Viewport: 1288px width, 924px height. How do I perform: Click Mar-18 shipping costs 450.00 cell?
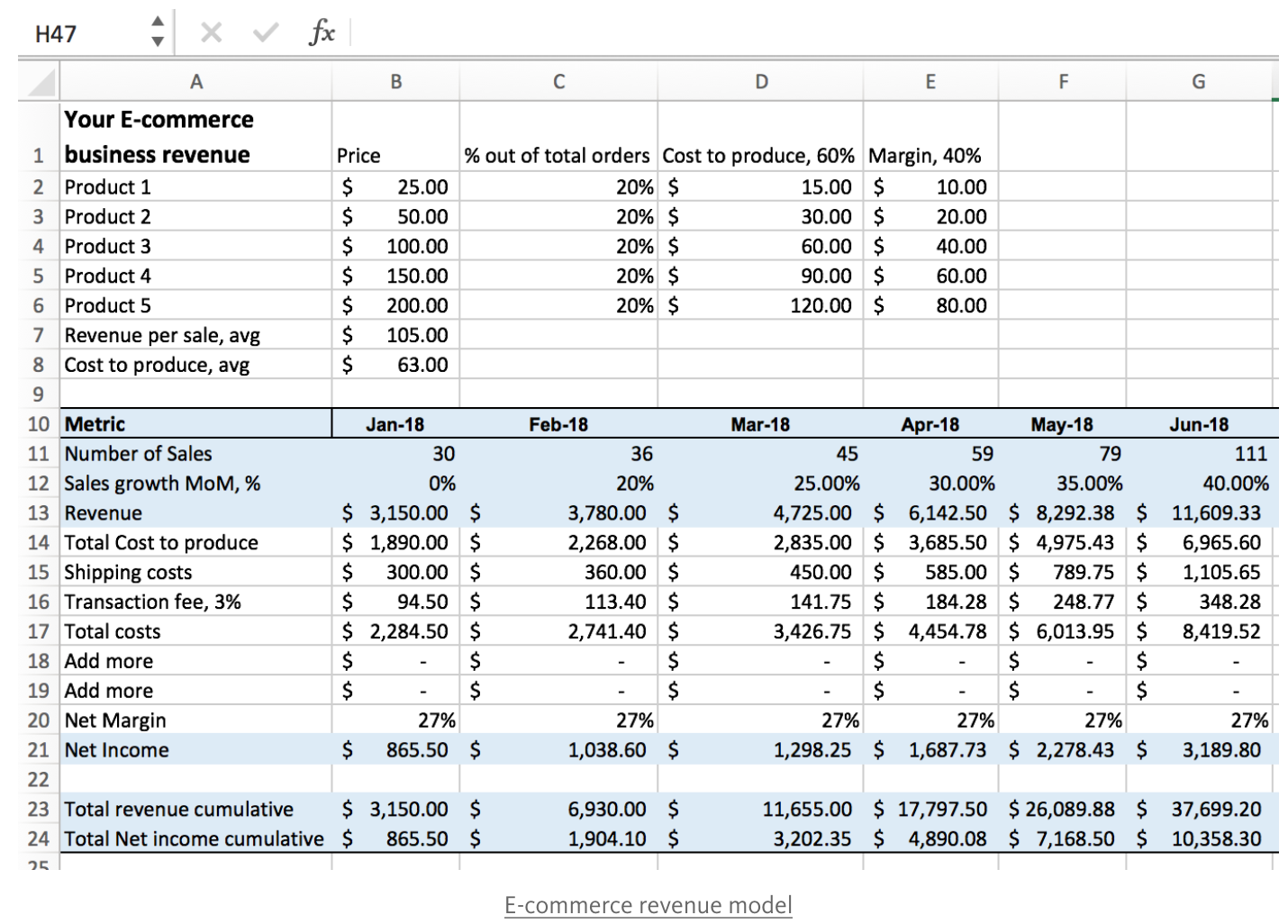761,573
